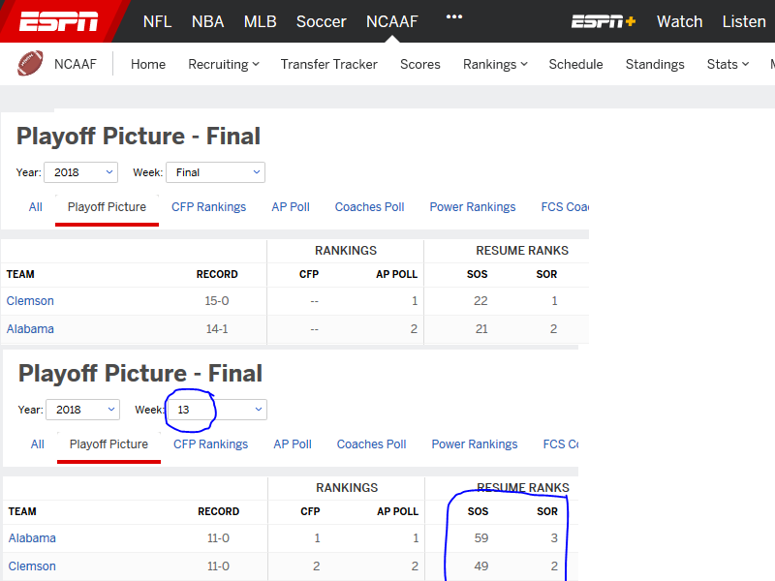
Task: Open NFL section
Action: click(x=157, y=21)
